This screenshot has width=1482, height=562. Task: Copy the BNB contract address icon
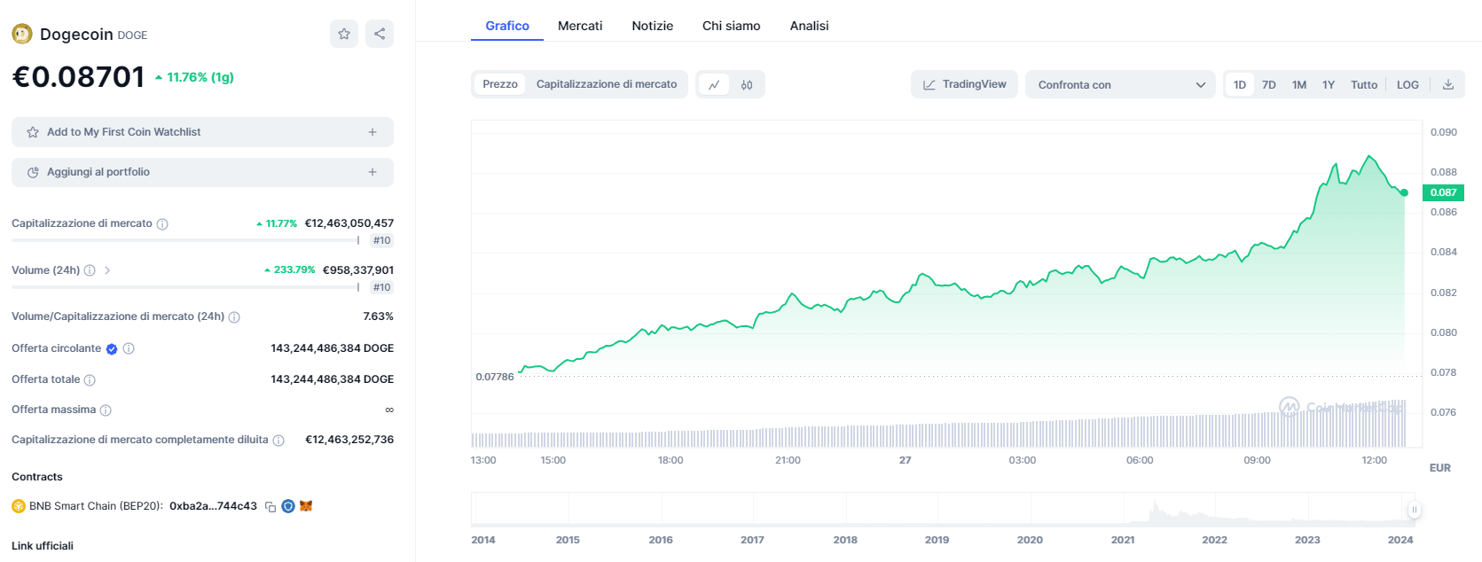pos(271,507)
